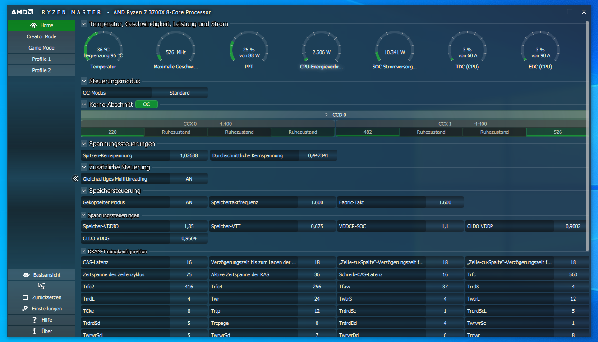The width and height of the screenshot is (598, 342).
Task: Click the Hilfe question mark icon
Action: [x=34, y=320]
